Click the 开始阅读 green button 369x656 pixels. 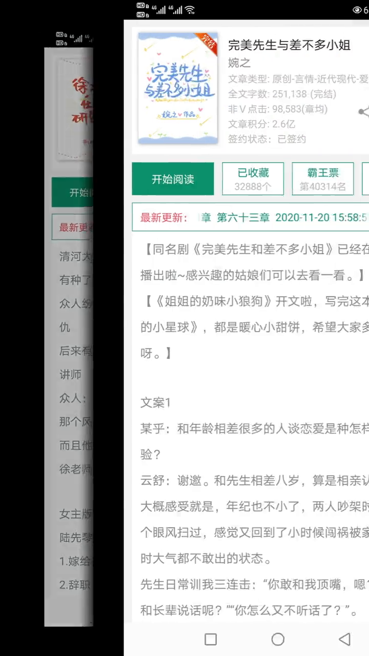(173, 179)
